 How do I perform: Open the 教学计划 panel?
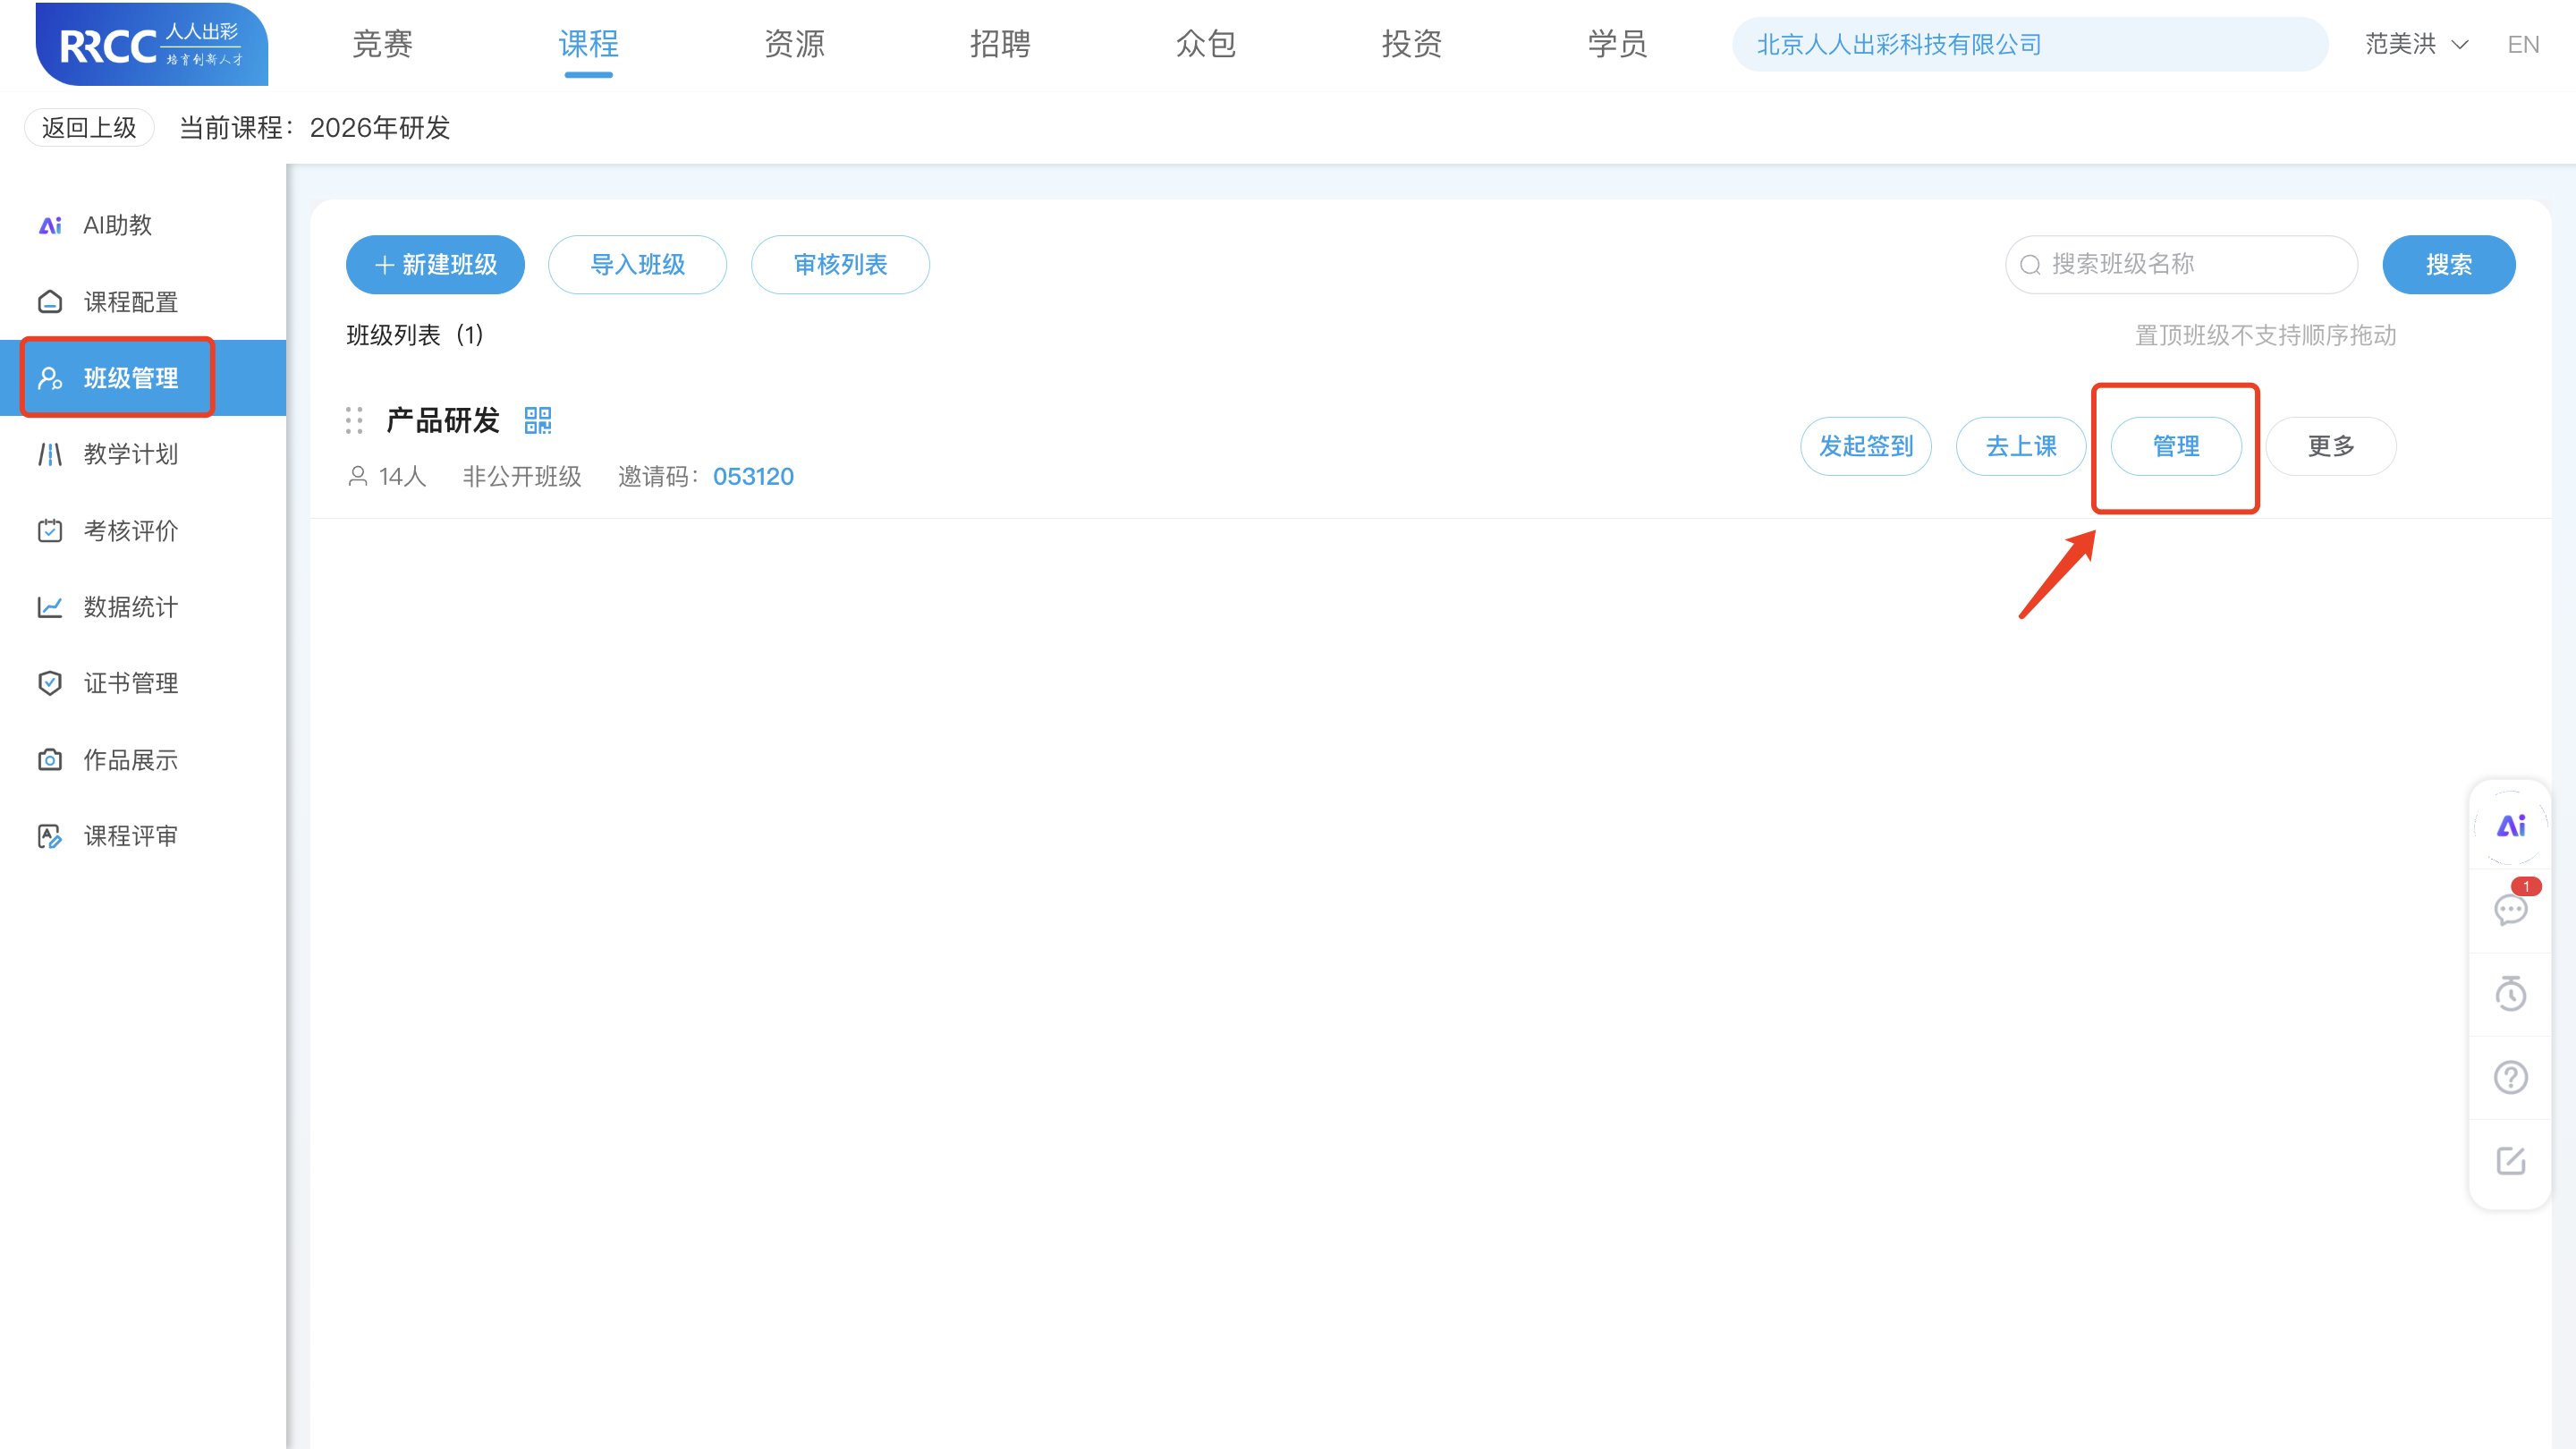[129, 454]
